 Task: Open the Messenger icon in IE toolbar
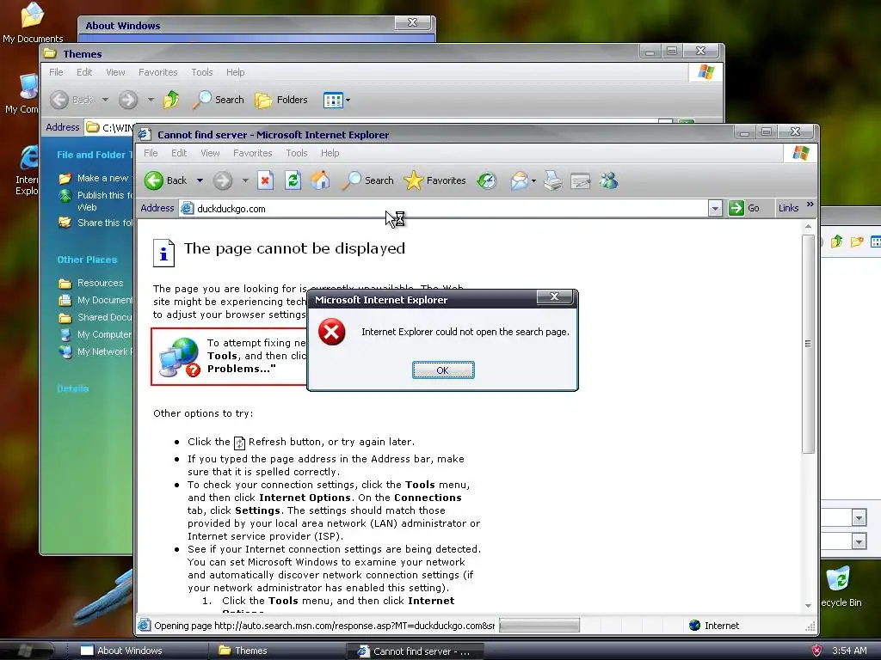coord(608,180)
